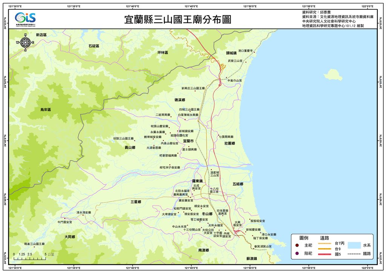Click the compass rose north arrow
386x273 pixels.
coord(25,42)
